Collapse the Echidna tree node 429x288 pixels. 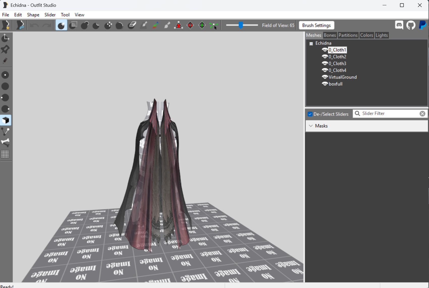[x=311, y=44]
